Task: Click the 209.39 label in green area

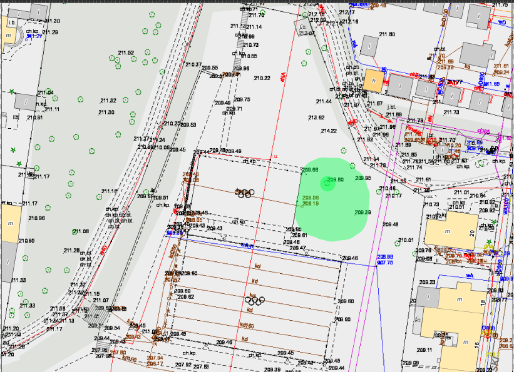Action: click(x=363, y=213)
